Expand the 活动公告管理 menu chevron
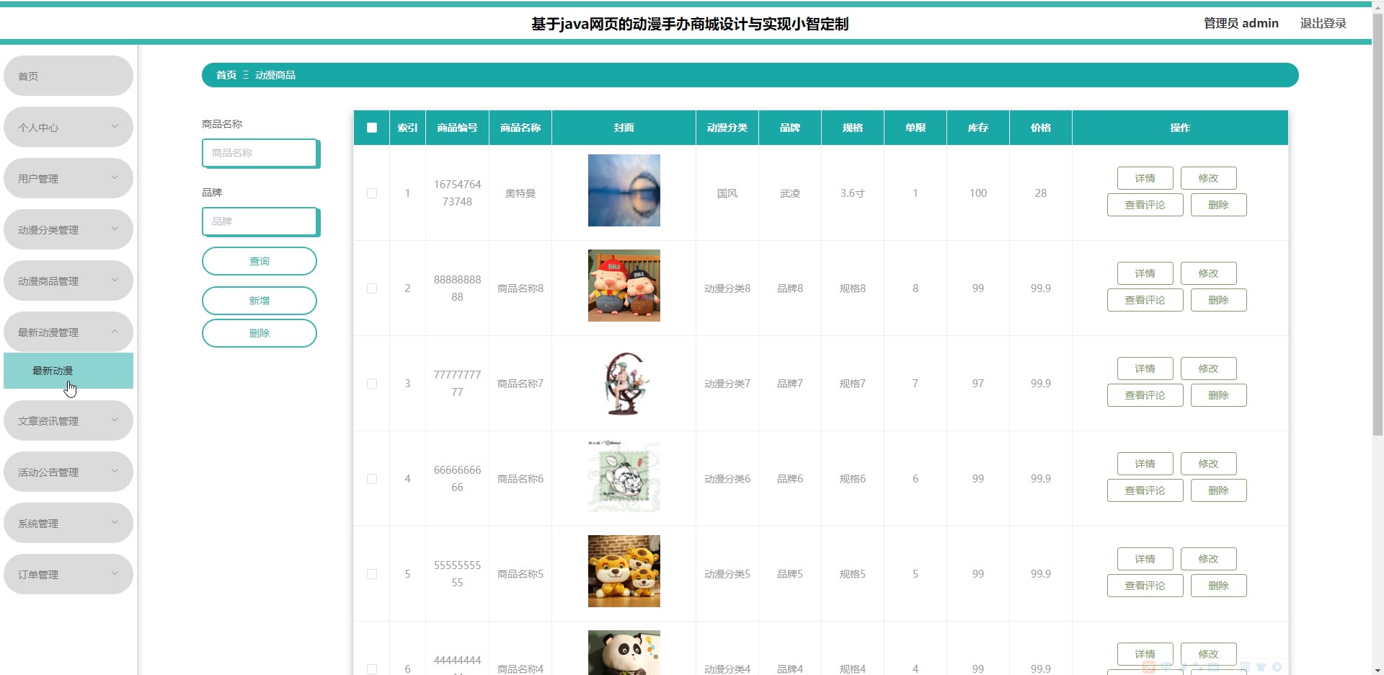Screen dimensions: 1384x675 coord(115,471)
